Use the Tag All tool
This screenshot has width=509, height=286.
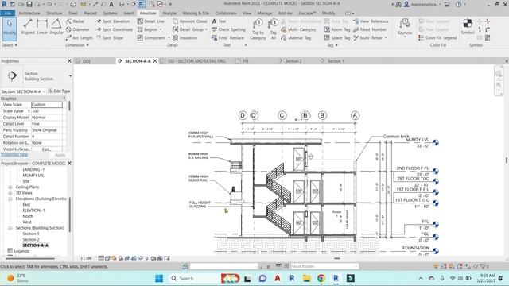tap(274, 29)
